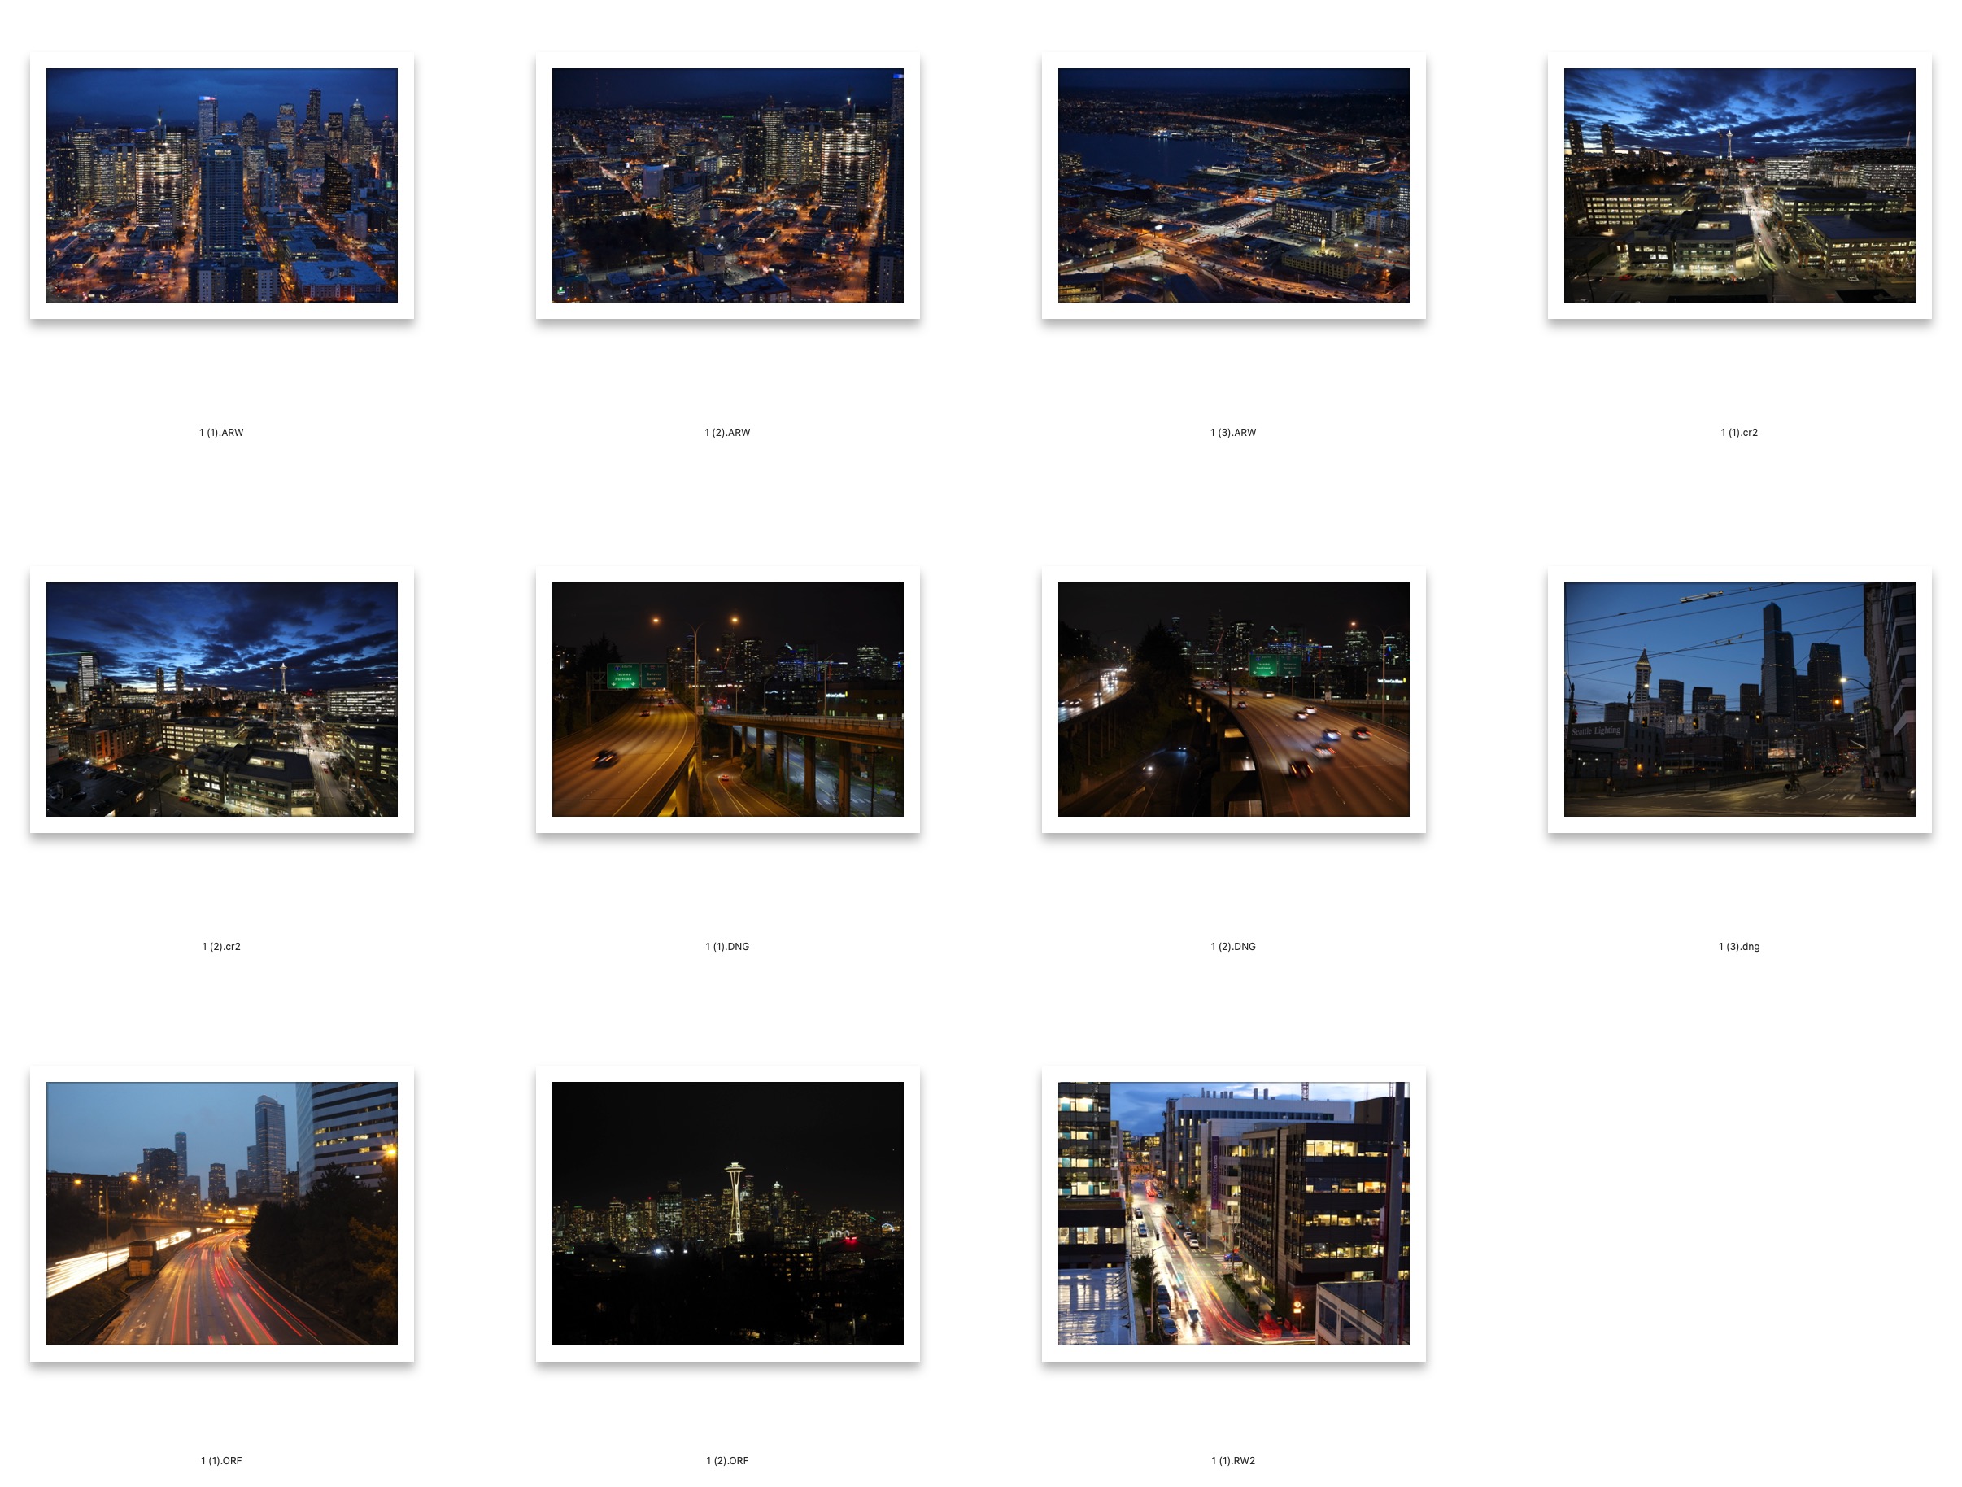This screenshot has height=1487, width=1962.
Task: Open the 1 (1).DNG highway photo thumbnail
Action: coord(727,699)
